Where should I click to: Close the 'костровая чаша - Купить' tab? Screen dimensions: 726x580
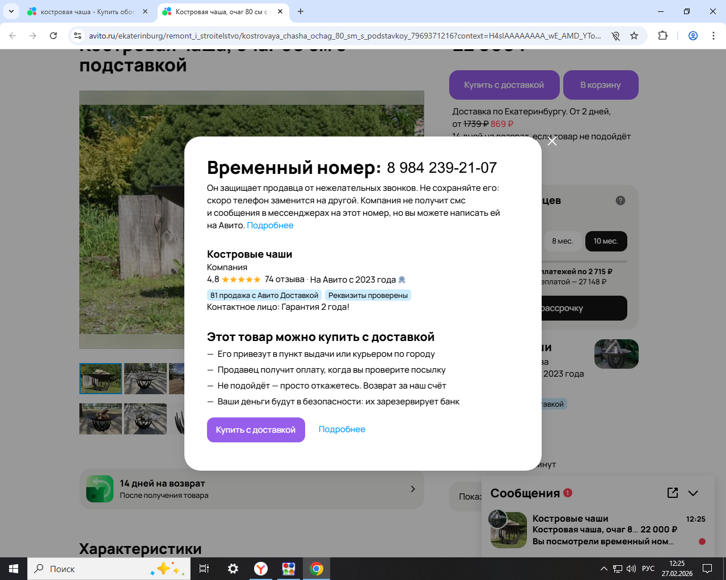[145, 11]
